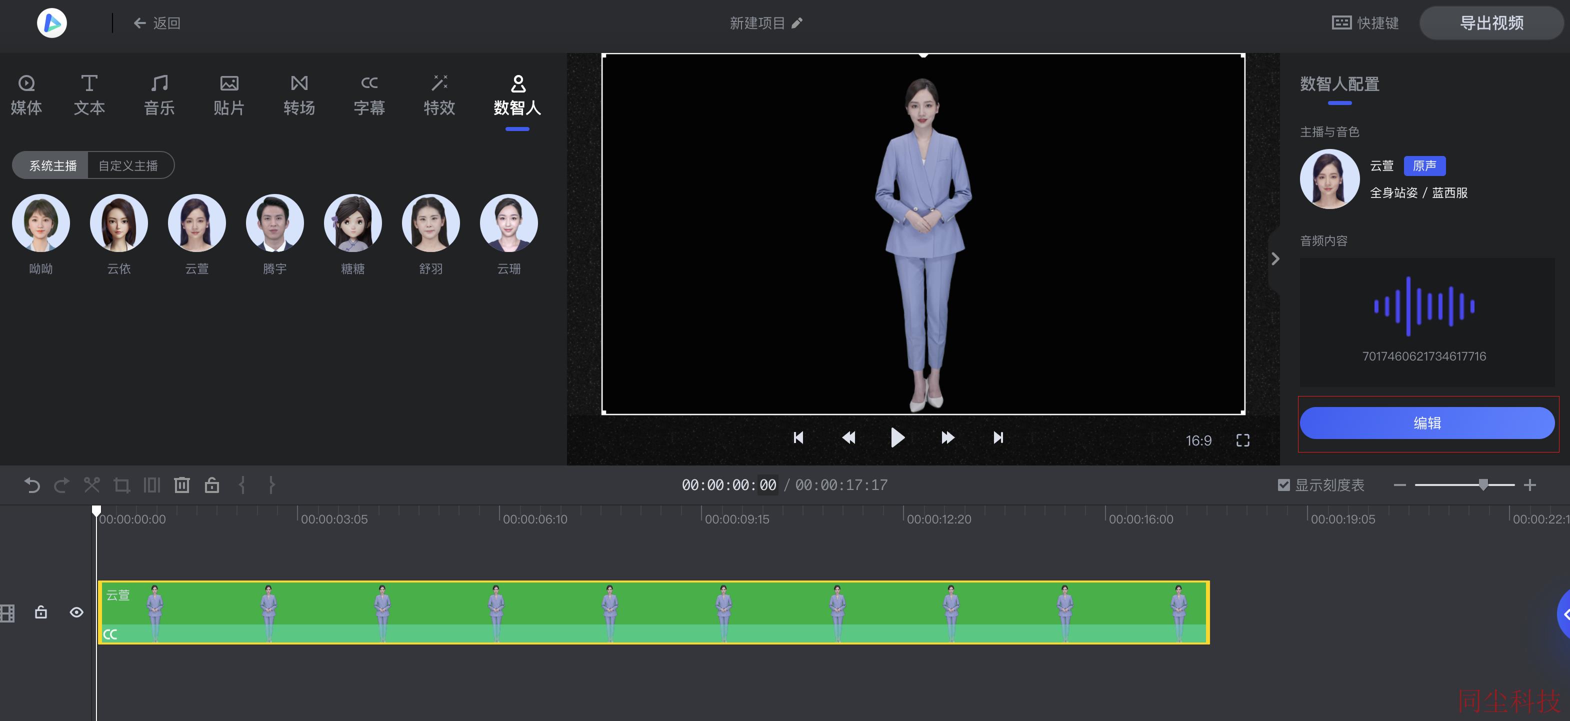Switch to the 字幕 subtitle tab
Screen dimensions: 1570x721
[x=369, y=95]
